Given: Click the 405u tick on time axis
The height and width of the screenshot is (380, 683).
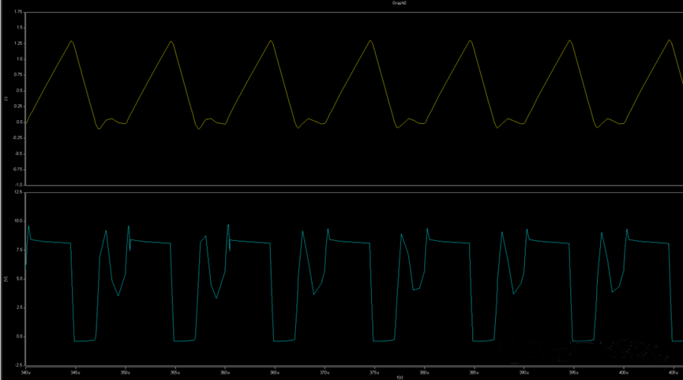Looking at the screenshot, I should (673, 371).
